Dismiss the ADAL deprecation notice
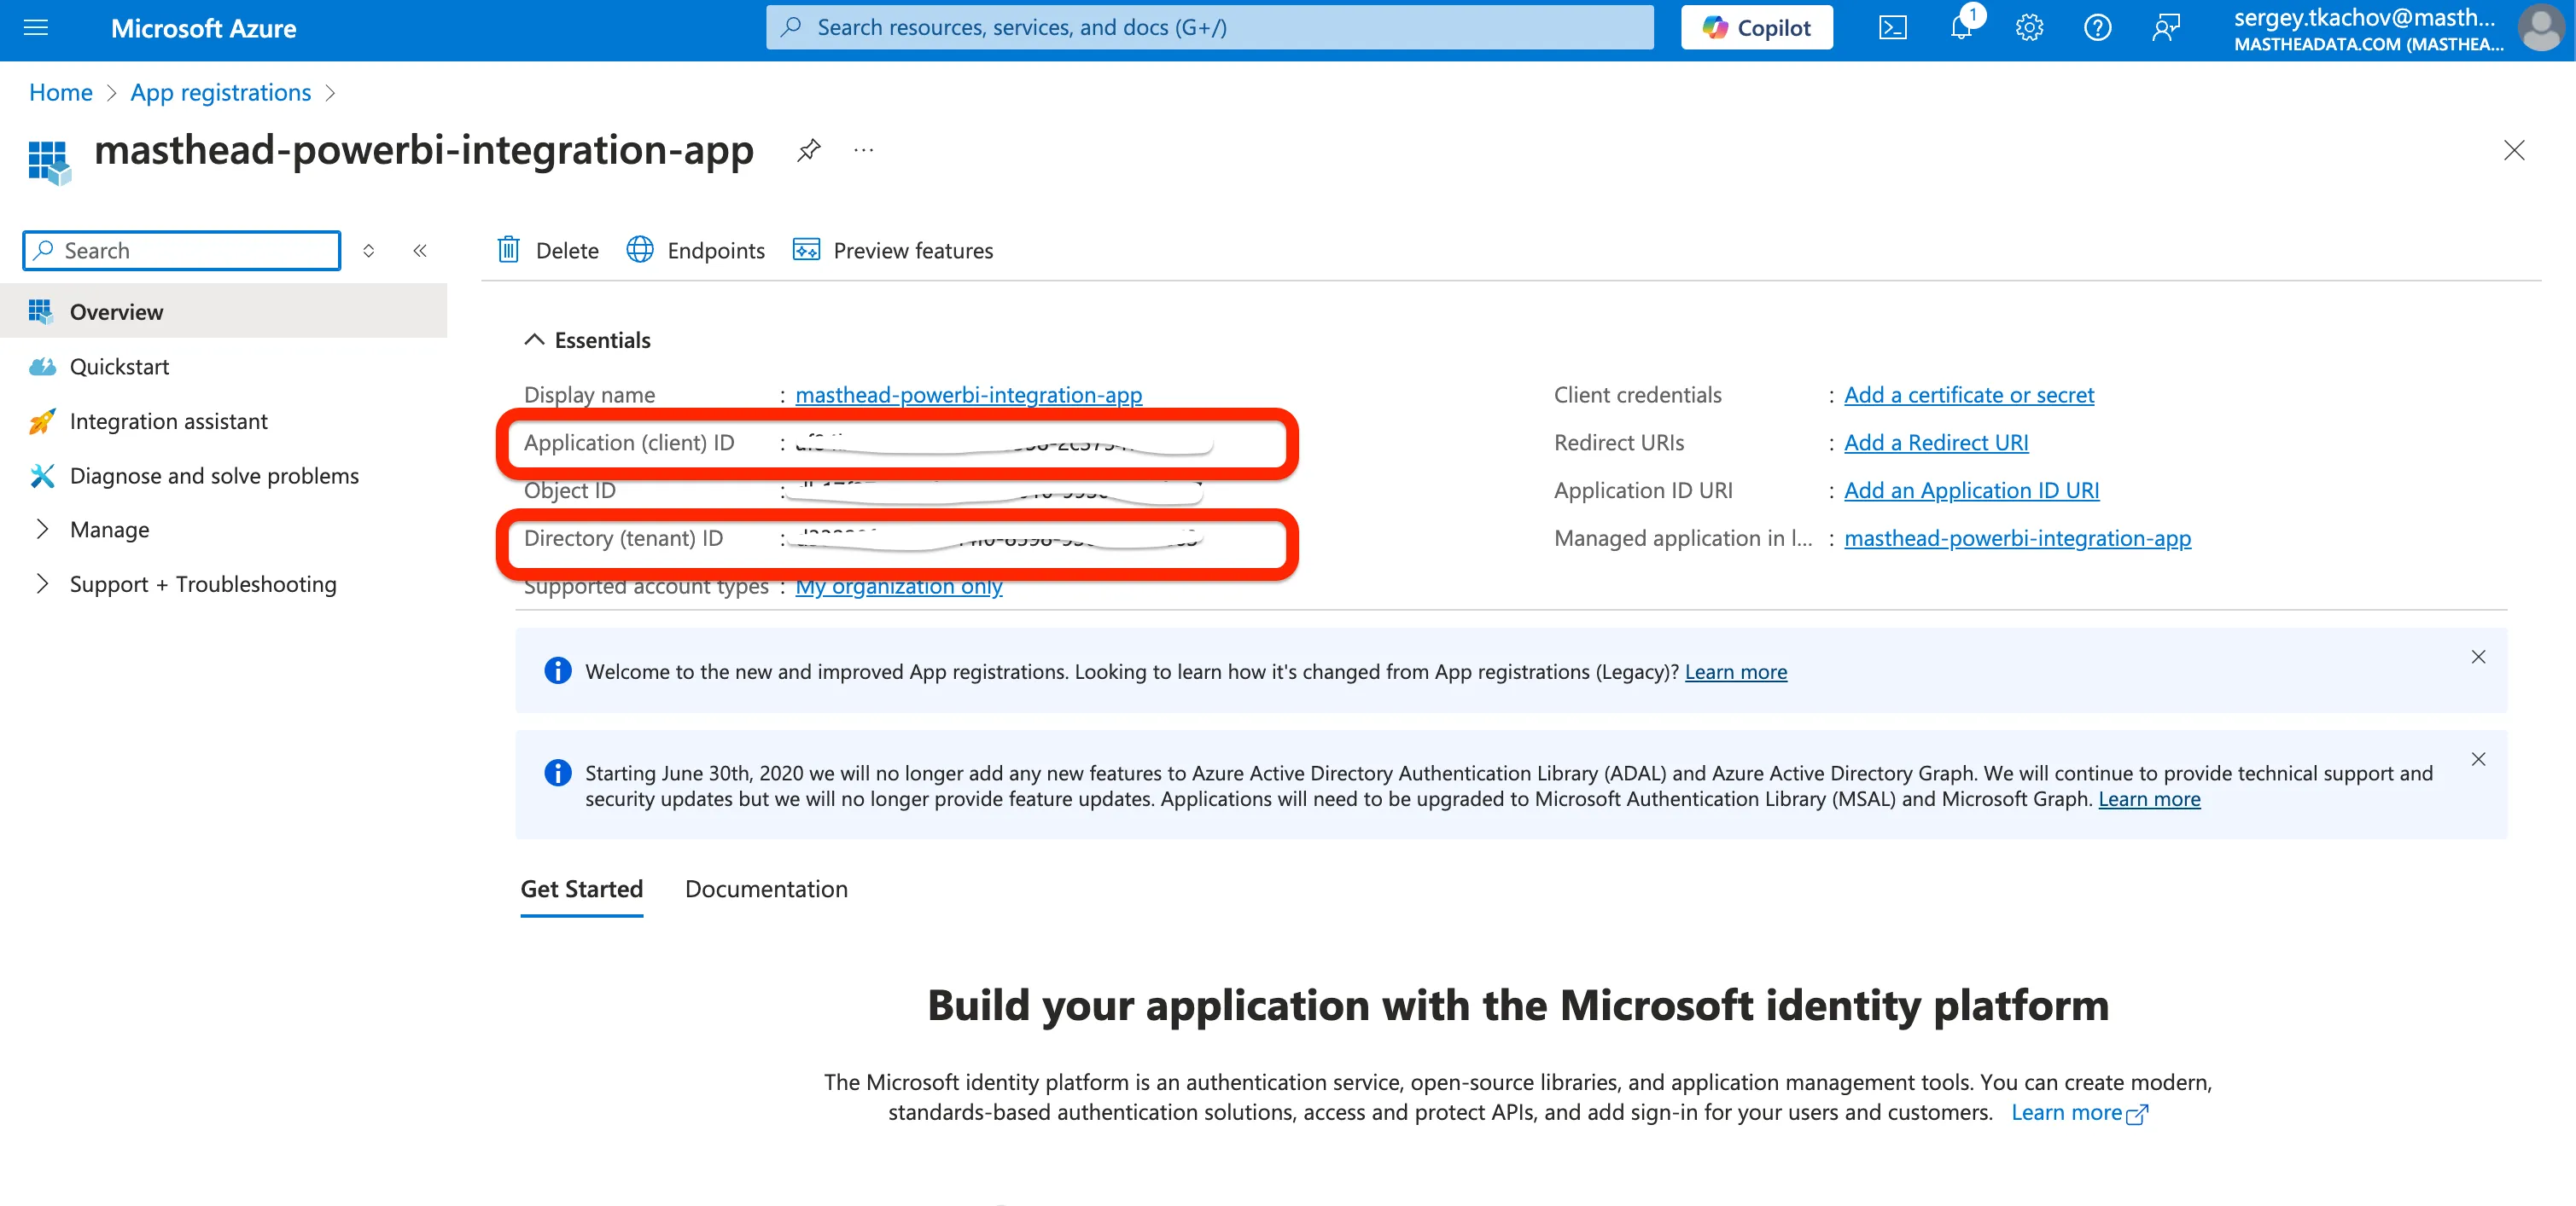The image size is (2576, 1206). [x=2478, y=759]
